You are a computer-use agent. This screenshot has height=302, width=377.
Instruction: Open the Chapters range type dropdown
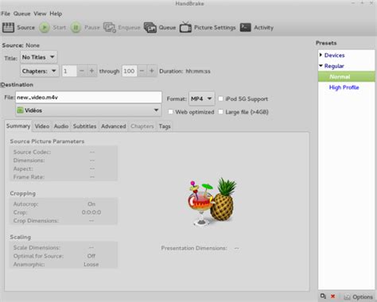point(40,71)
